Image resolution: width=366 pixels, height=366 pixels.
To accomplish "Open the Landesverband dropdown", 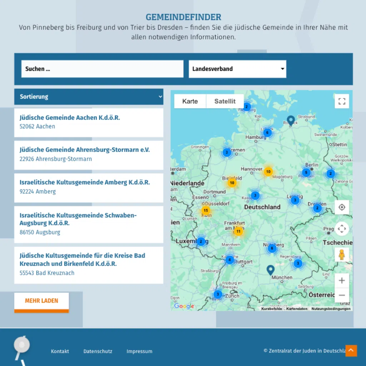I will (237, 69).
